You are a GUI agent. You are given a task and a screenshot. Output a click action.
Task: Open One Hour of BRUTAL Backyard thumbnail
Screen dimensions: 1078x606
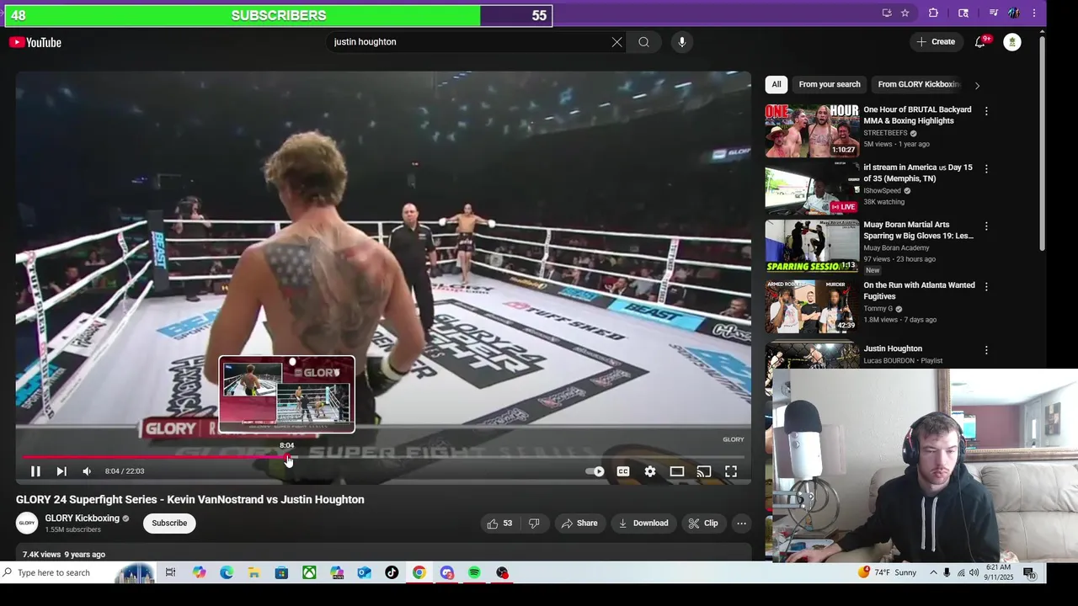pyautogui.click(x=812, y=130)
